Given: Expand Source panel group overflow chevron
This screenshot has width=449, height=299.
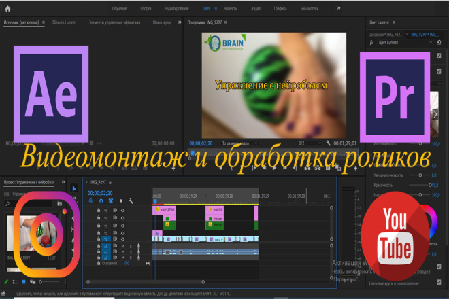Looking at the screenshot, I should pos(180,22).
